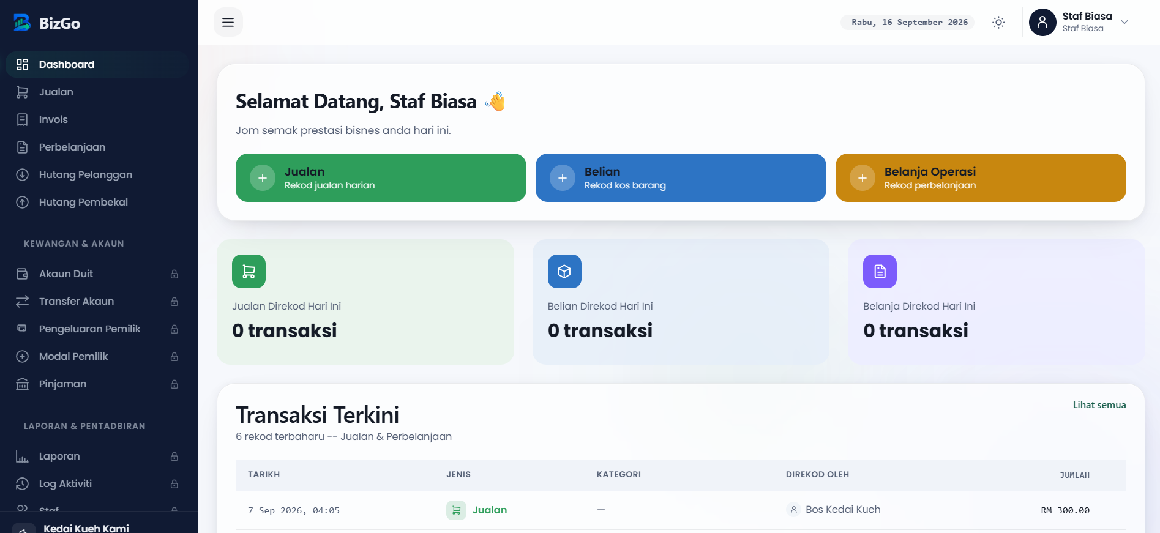Click the Pengeluaran Pemilik icon
This screenshot has height=533, width=1160.
pyautogui.click(x=23, y=329)
